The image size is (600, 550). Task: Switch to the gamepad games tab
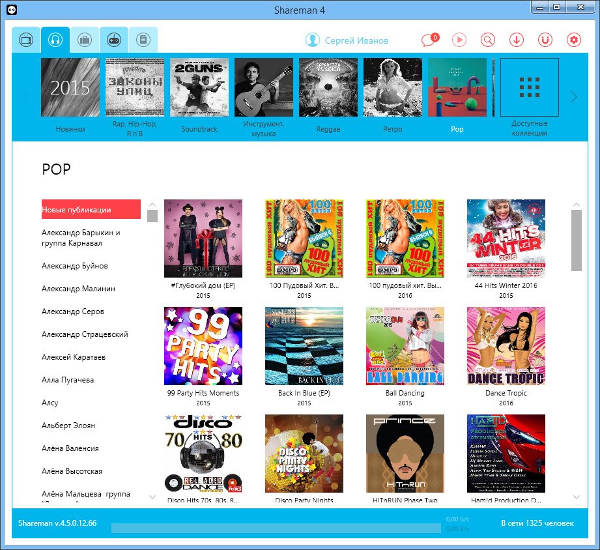[x=114, y=40]
